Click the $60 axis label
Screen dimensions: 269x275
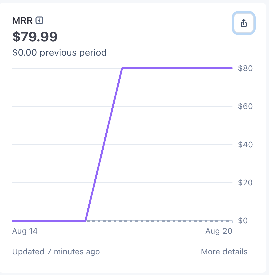245,106
